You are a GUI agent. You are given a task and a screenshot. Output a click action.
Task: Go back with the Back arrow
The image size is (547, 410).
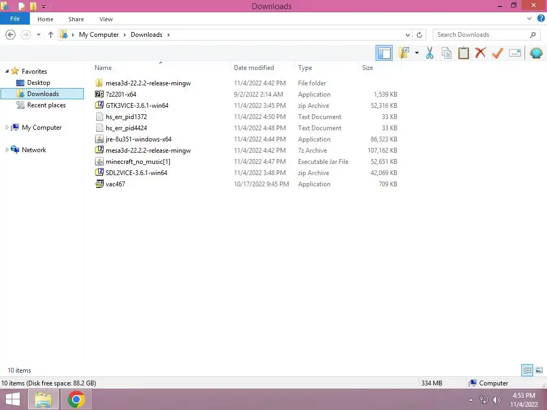11,35
